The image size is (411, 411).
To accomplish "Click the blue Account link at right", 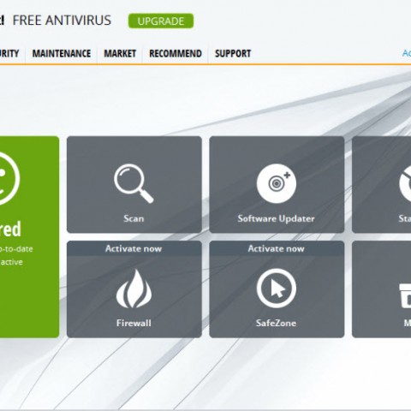I will point(407,53).
